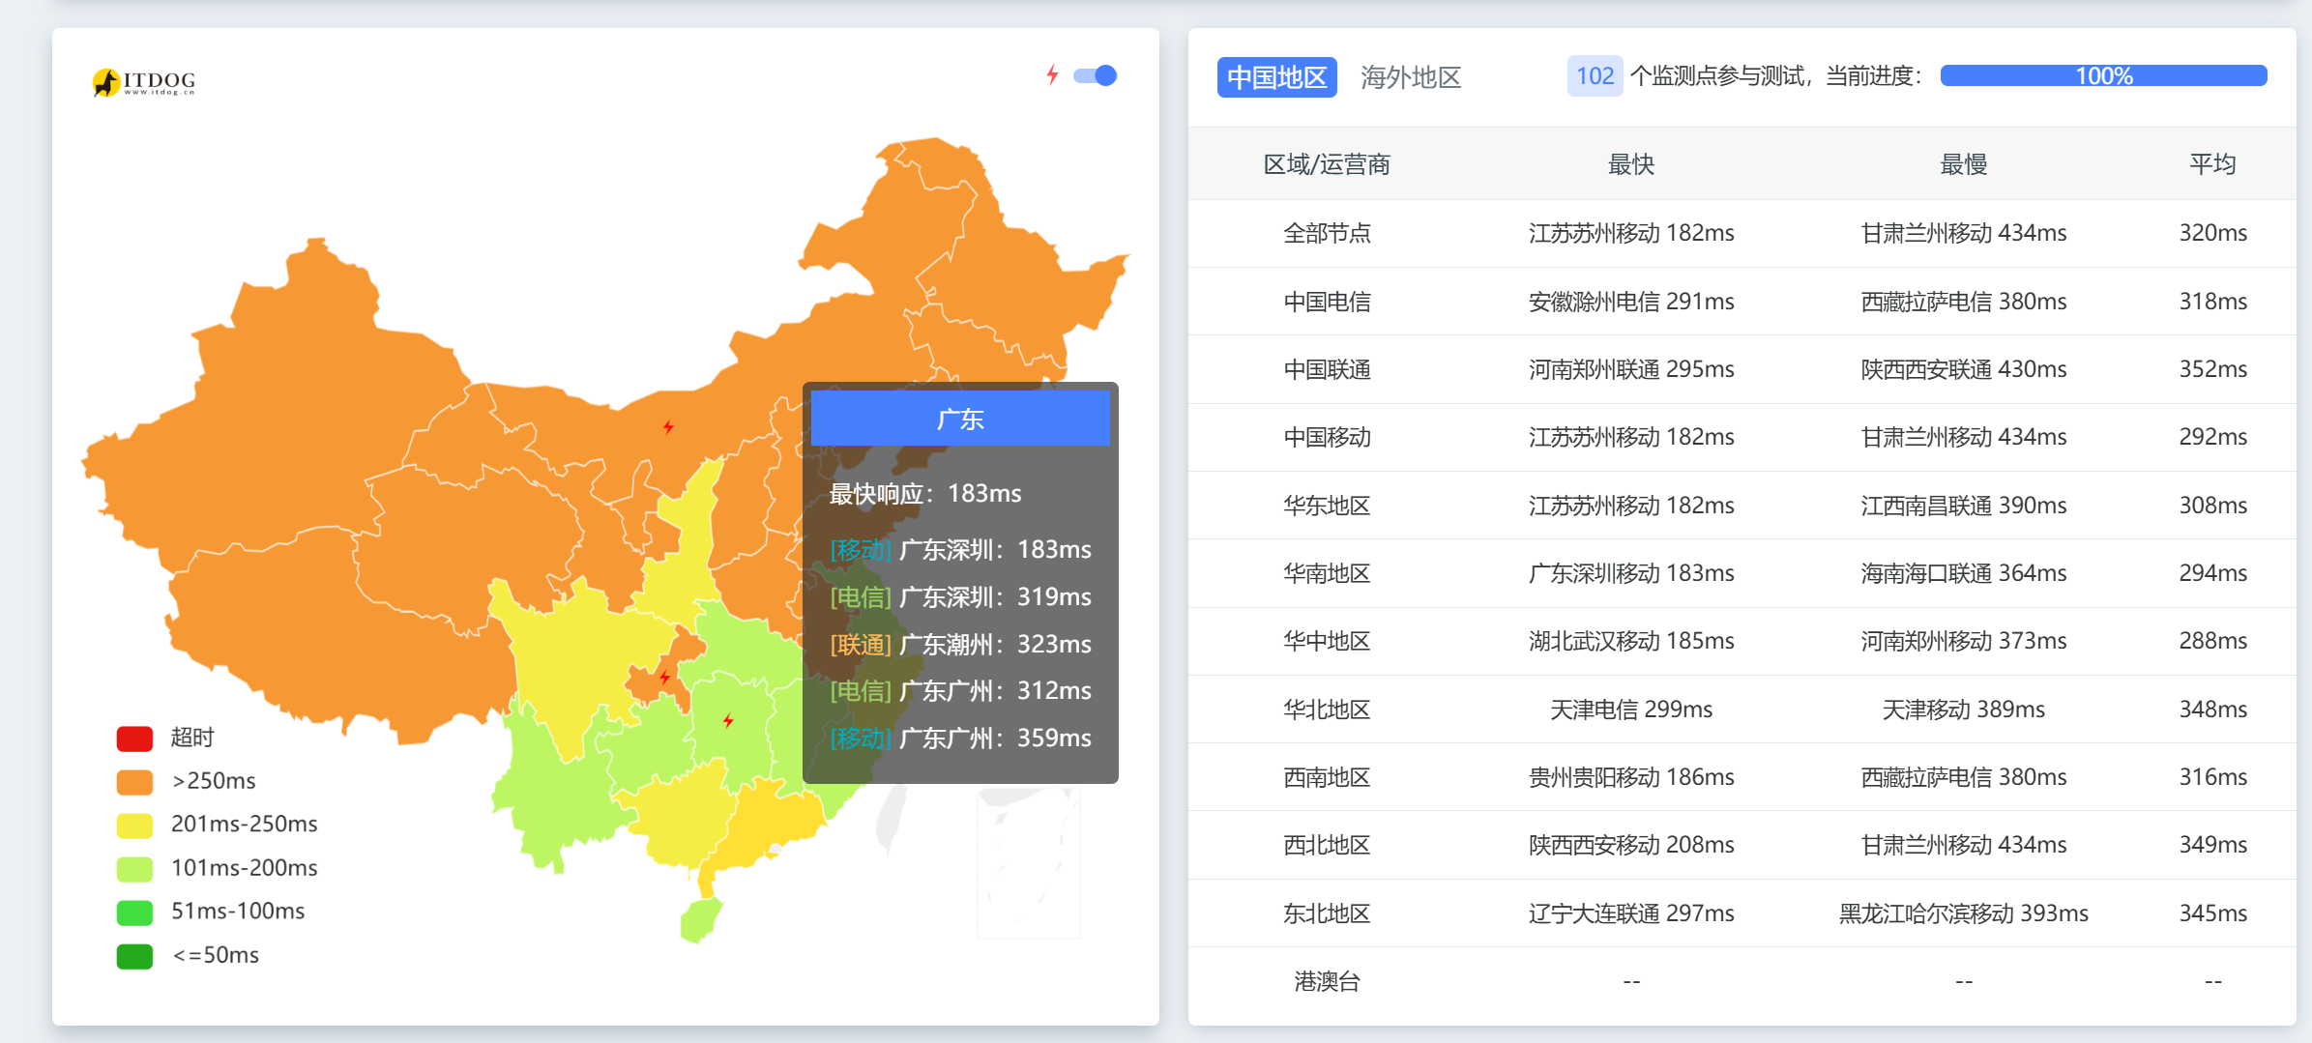Click the lightning marker in Inner Mongolia

668,426
